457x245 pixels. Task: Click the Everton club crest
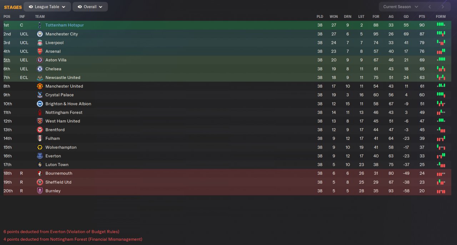point(40,156)
